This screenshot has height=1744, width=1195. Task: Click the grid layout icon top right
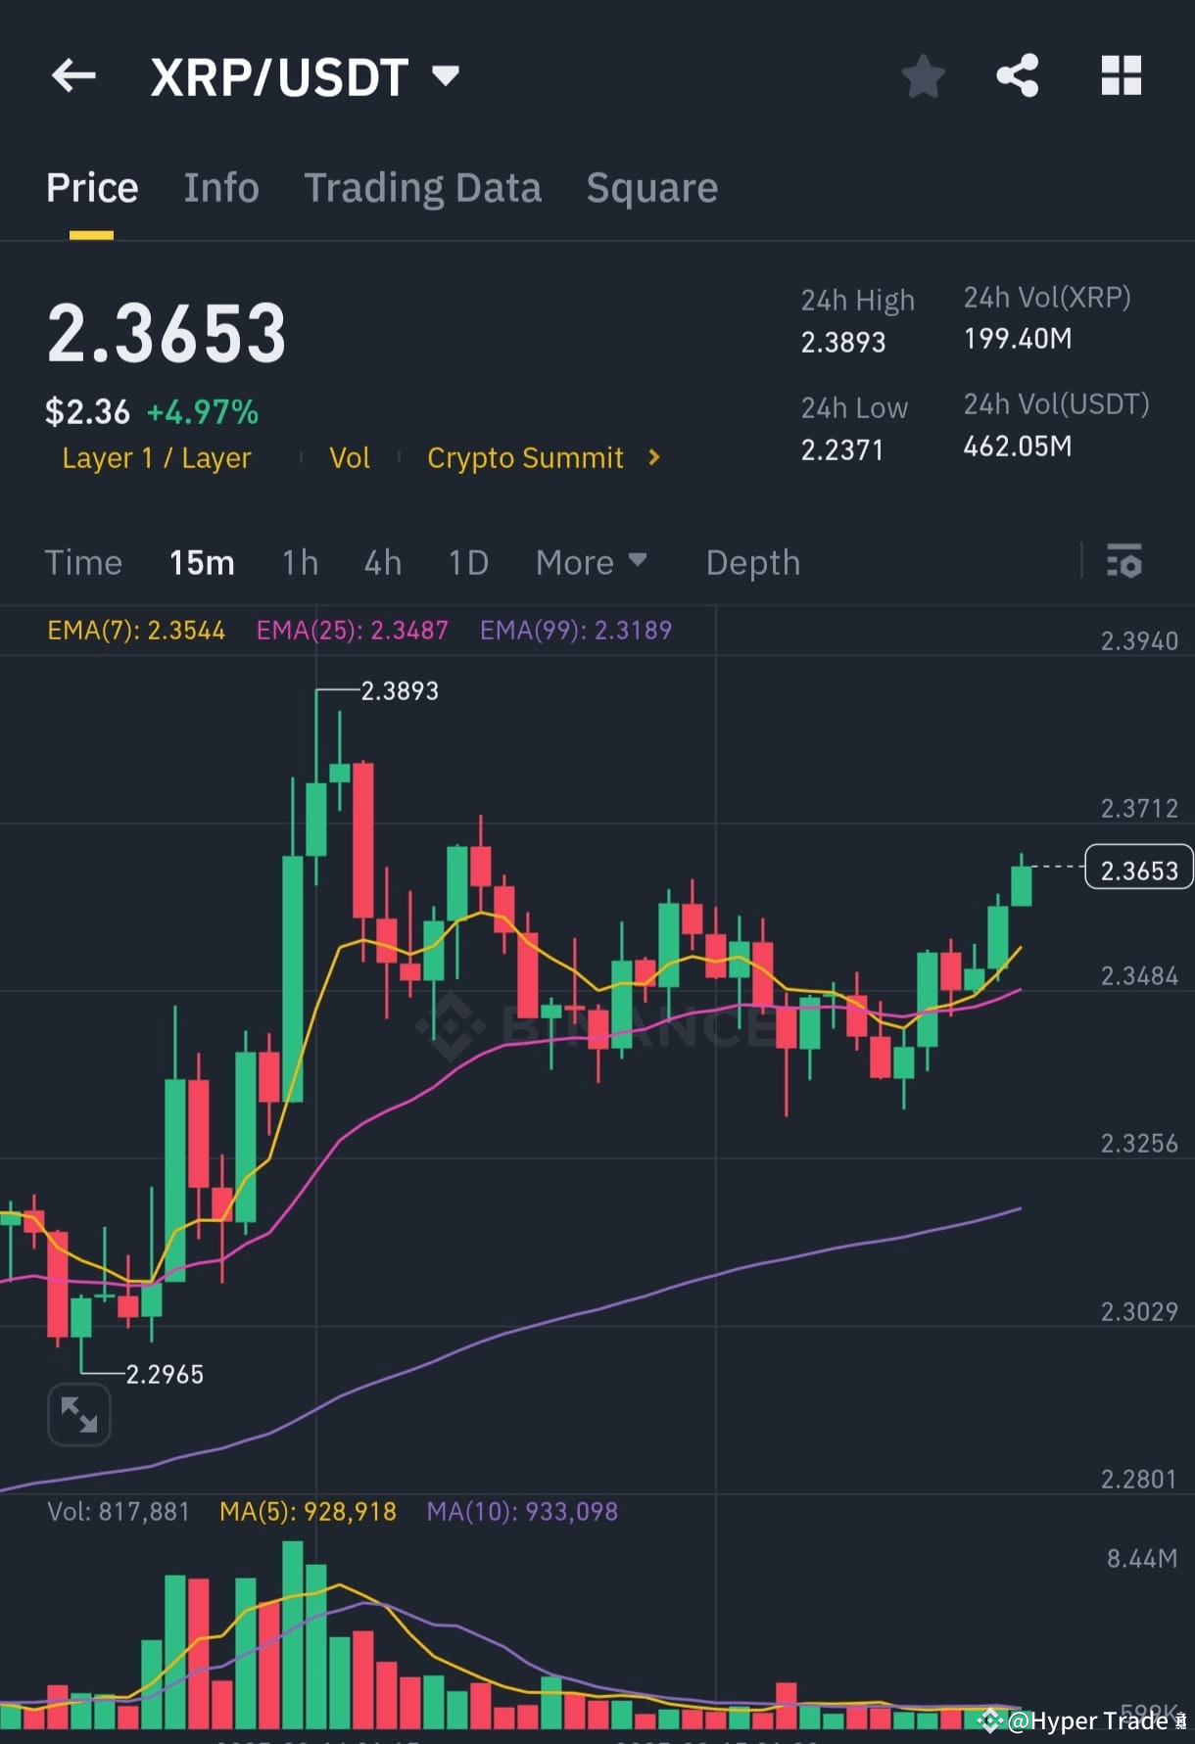coord(1121,75)
